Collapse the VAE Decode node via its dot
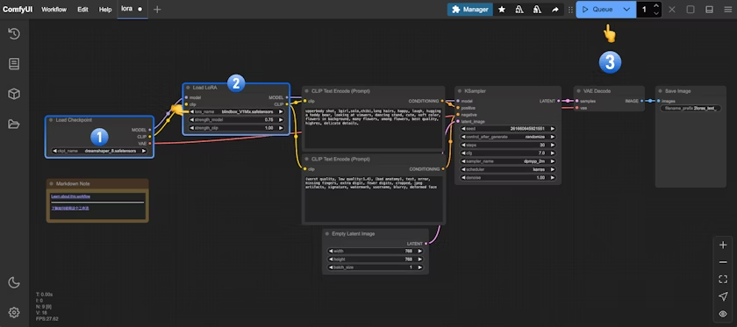The height and width of the screenshot is (327, 737). click(x=578, y=91)
